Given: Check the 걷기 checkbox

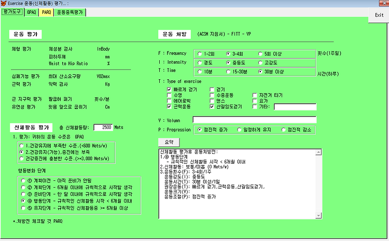Looking at the screenshot, I should 212,89.
